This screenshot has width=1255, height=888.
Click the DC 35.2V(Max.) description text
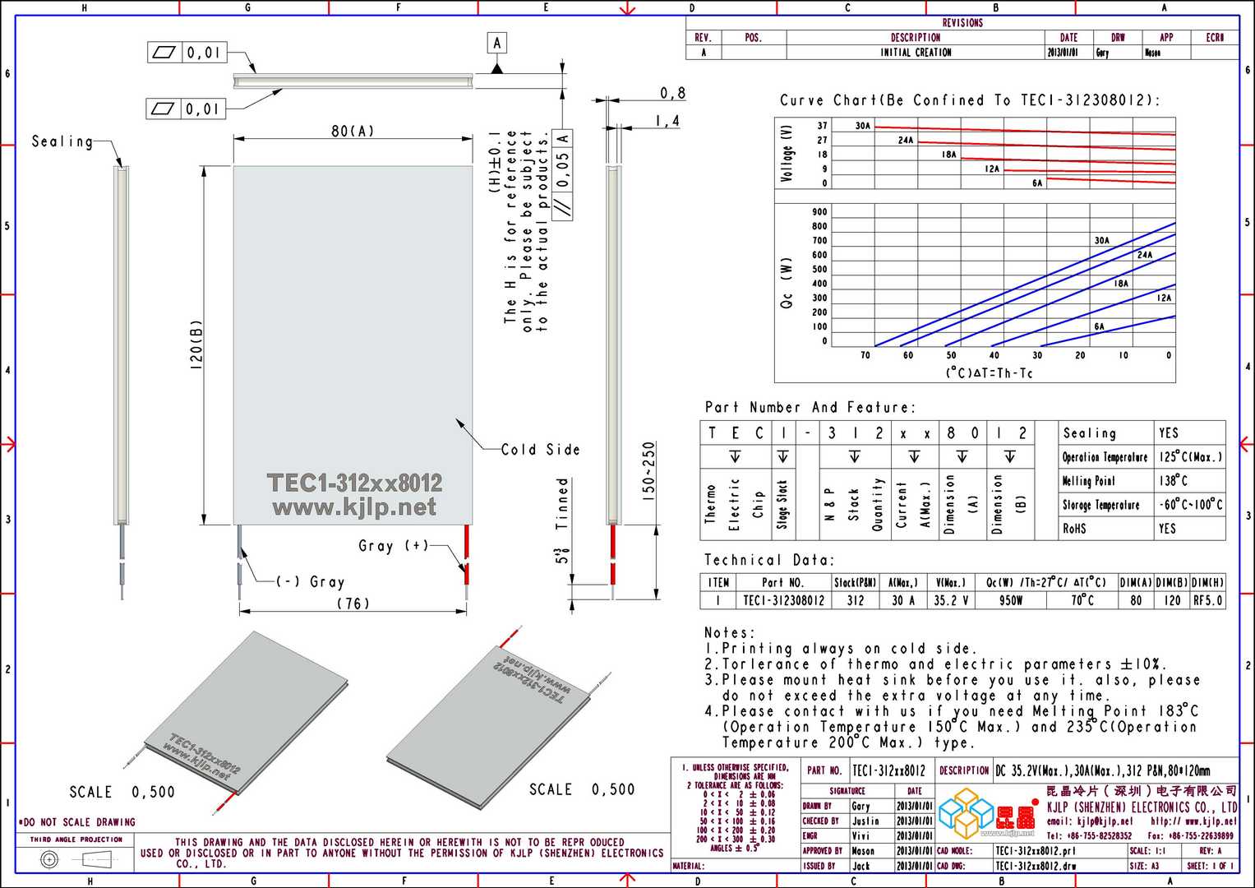(x=1103, y=770)
